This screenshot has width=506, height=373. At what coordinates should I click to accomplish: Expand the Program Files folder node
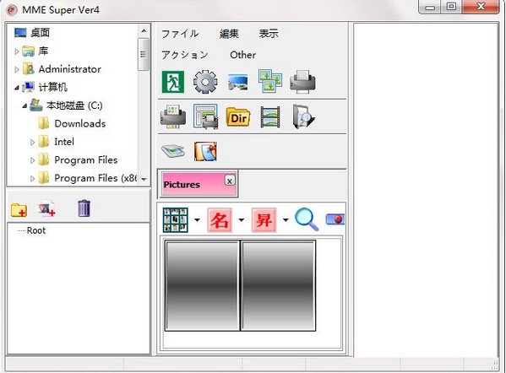tap(32, 160)
